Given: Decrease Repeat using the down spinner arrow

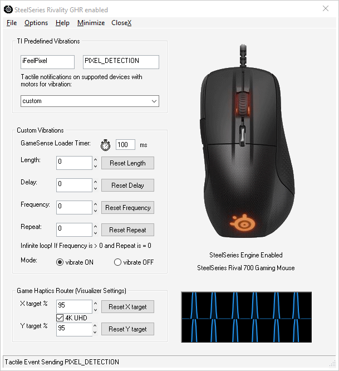Looking at the screenshot, I should pos(95,233).
